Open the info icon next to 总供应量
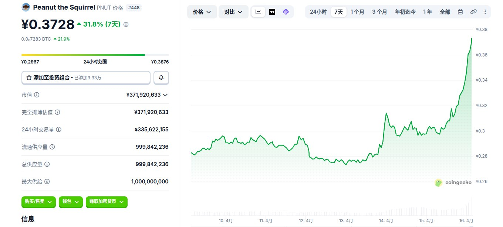 [x=47, y=164]
